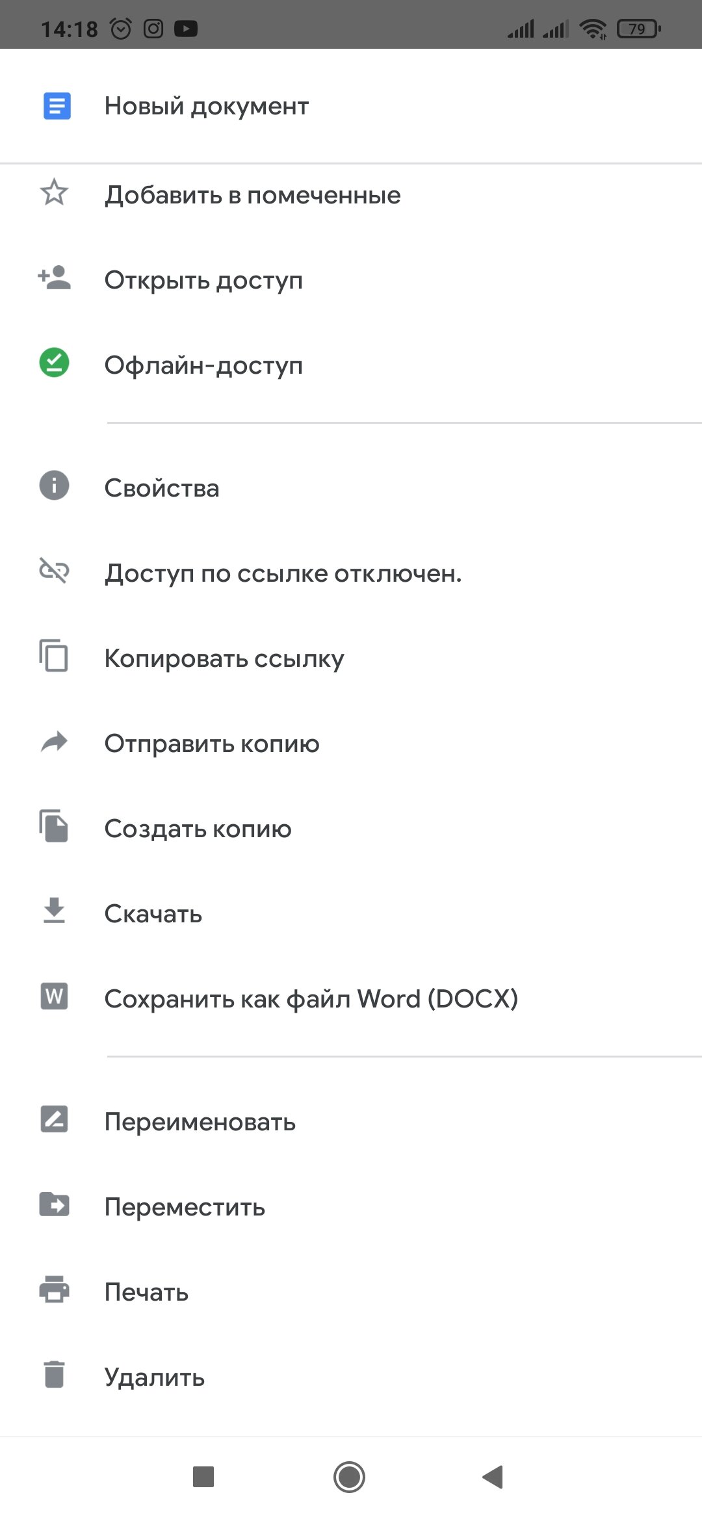The image size is (702, 1521).
Task: Tap the blue Google Docs document icon
Action: coord(57,106)
